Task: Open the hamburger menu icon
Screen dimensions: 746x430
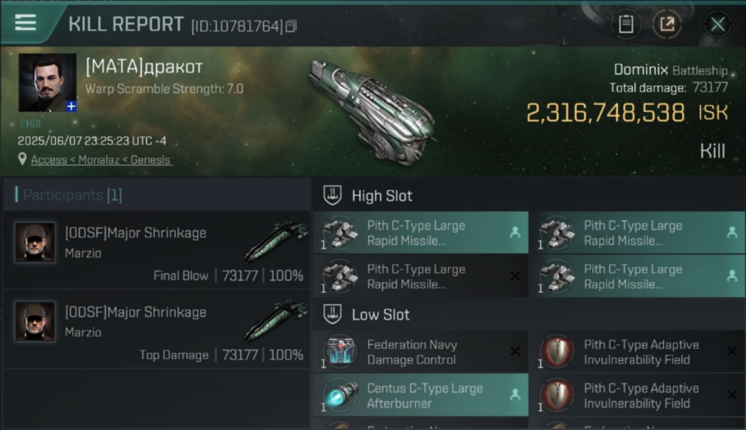Action: [x=25, y=22]
